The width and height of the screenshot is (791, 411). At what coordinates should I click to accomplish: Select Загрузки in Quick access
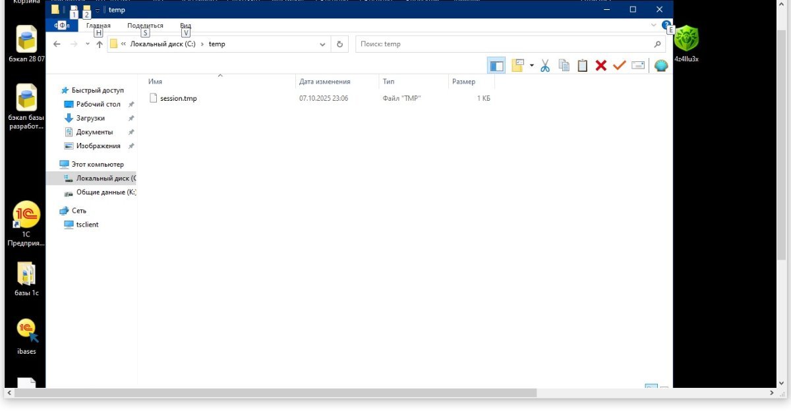pyautogui.click(x=90, y=118)
